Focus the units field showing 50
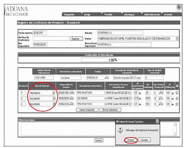This screenshot has width=186, height=148. 148,93
